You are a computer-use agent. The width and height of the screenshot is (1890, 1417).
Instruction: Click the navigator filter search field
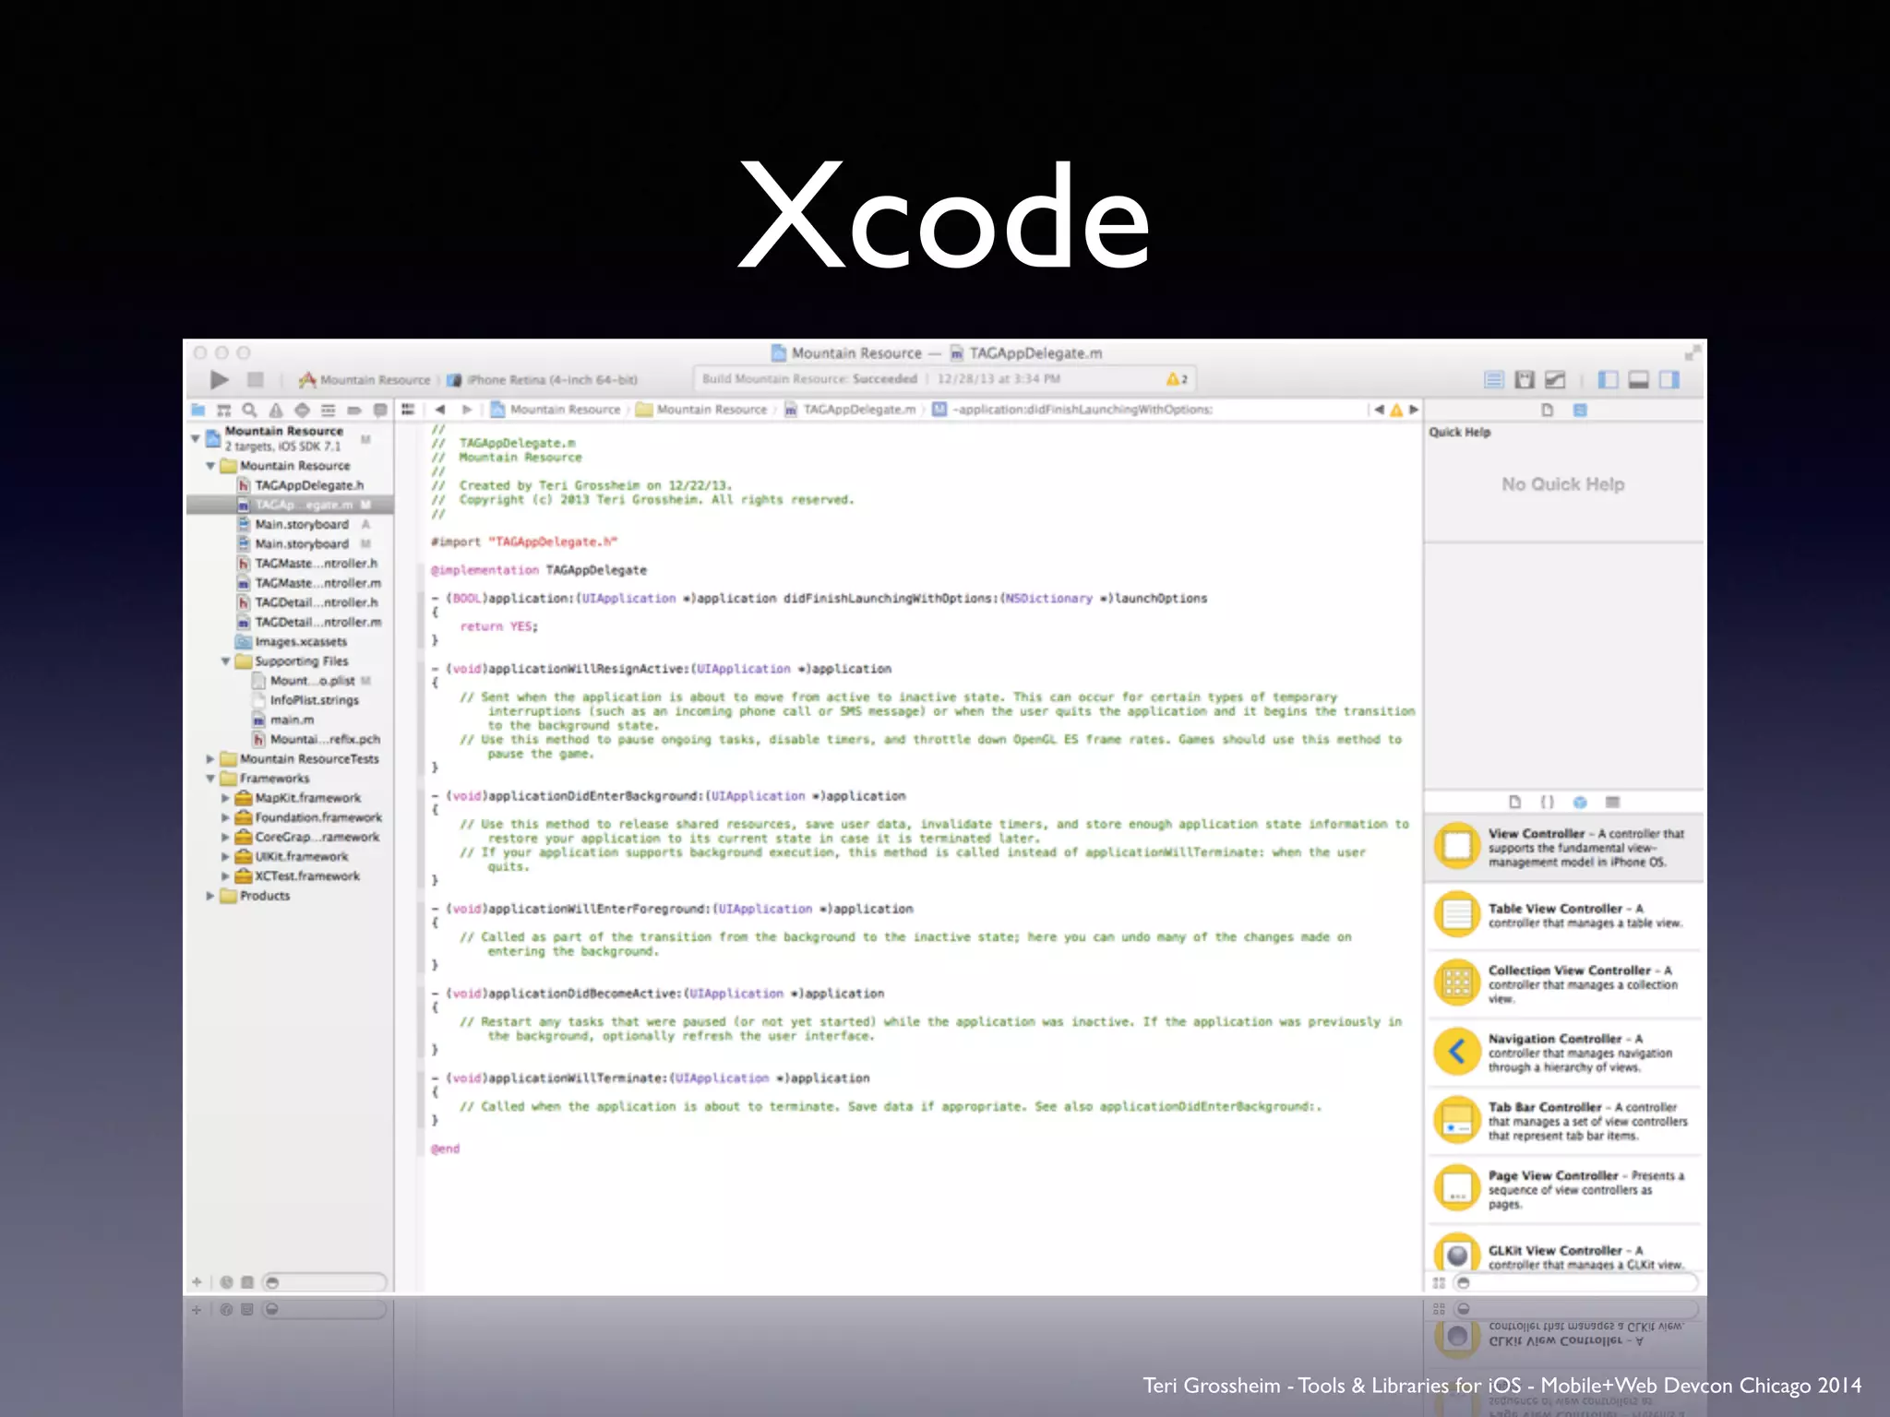324,1282
